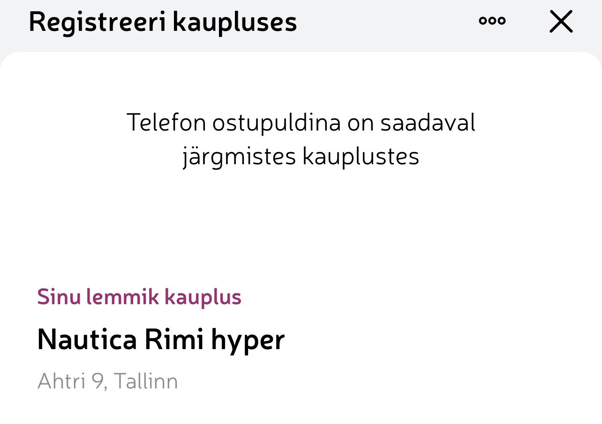Viewport: 602px width, 424px height.
Task: Tap the purple favorite store heading
Action: [x=139, y=297]
